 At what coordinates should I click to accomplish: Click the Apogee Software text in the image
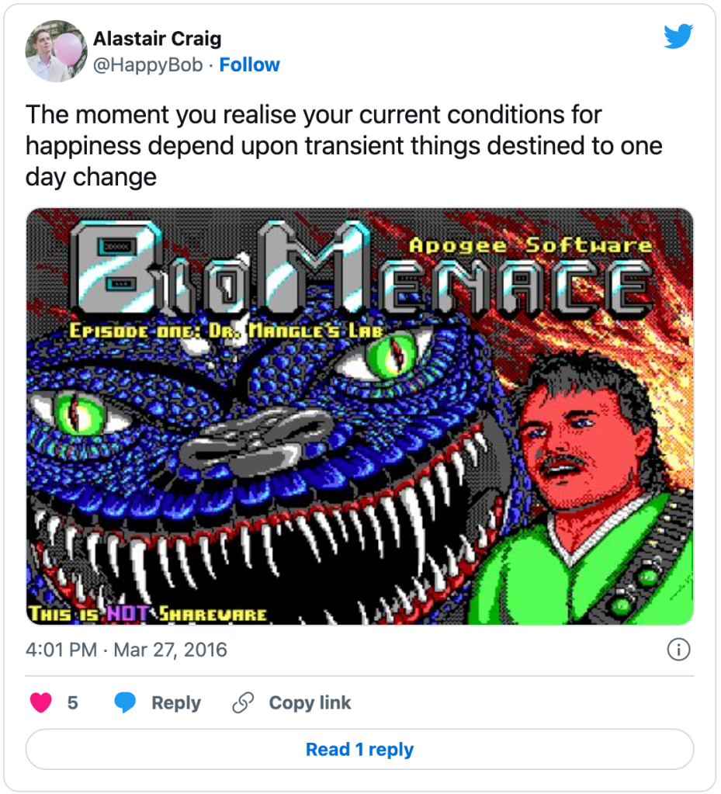click(x=530, y=245)
